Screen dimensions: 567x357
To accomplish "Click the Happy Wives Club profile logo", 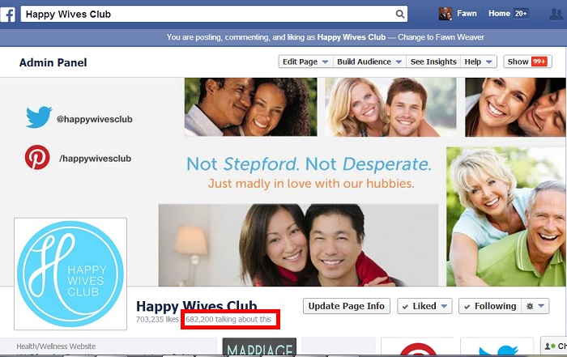I will pyautogui.click(x=70, y=274).
